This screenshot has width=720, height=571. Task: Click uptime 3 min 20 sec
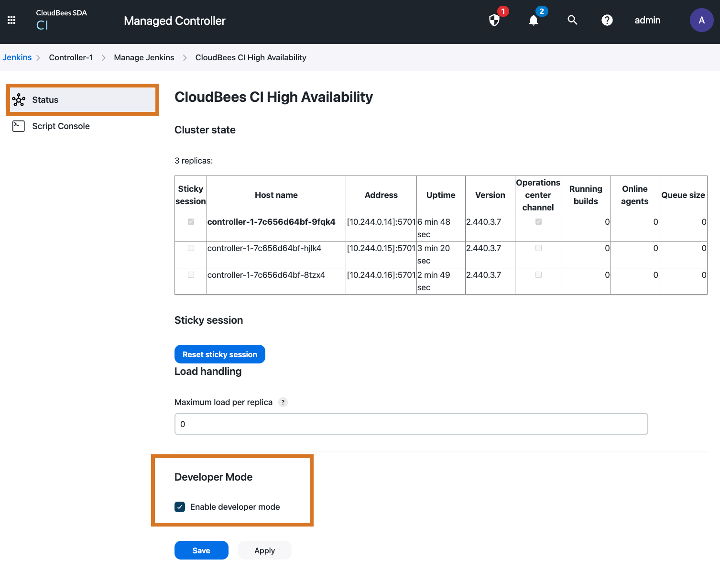pos(434,254)
